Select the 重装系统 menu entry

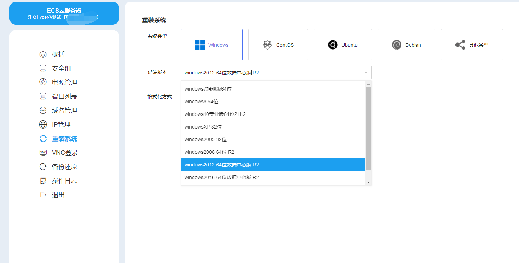click(x=65, y=139)
